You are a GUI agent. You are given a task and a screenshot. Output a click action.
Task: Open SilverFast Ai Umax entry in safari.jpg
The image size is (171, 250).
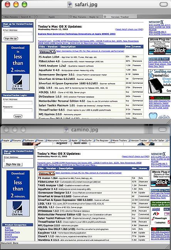pos(57,79)
